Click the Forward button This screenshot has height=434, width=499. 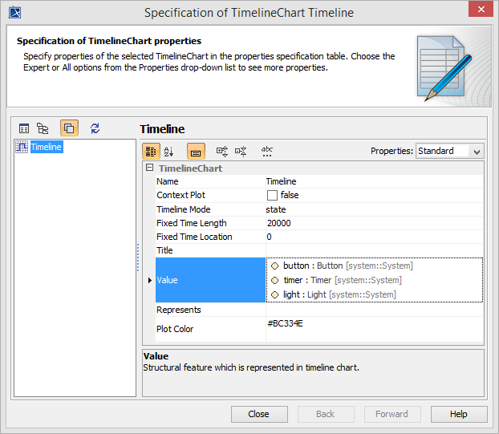[x=392, y=414]
